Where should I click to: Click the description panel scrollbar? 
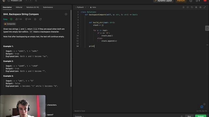pos(71,48)
